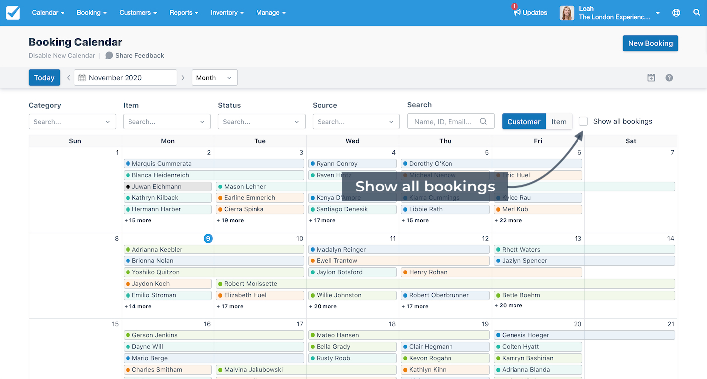This screenshot has height=379, width=707.
Task: Show +22 more bookings on Friday 6
Action: 508,220
